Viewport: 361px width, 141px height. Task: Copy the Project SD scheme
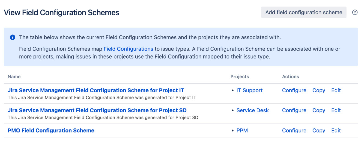click(x=319, y=110)
